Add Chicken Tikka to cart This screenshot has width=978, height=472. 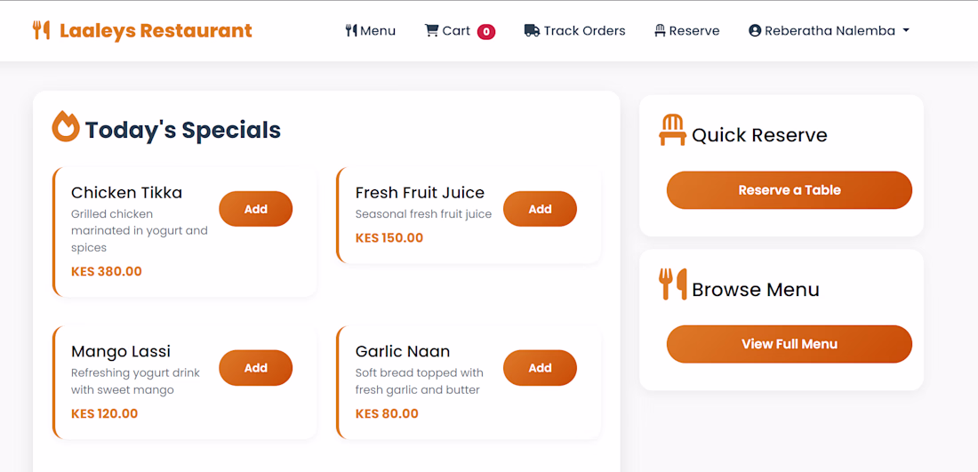[256, 209]
